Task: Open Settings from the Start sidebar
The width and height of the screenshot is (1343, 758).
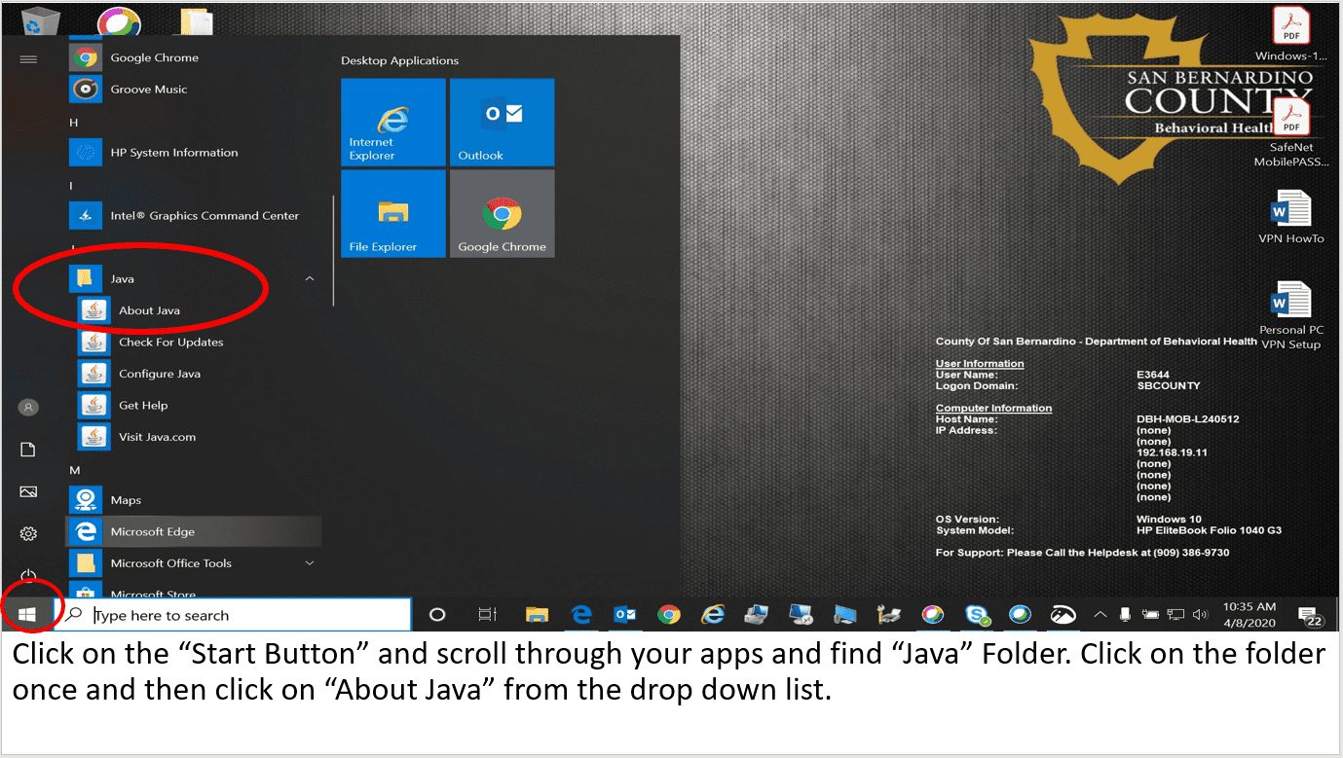Action: click(x=28, y=533)
